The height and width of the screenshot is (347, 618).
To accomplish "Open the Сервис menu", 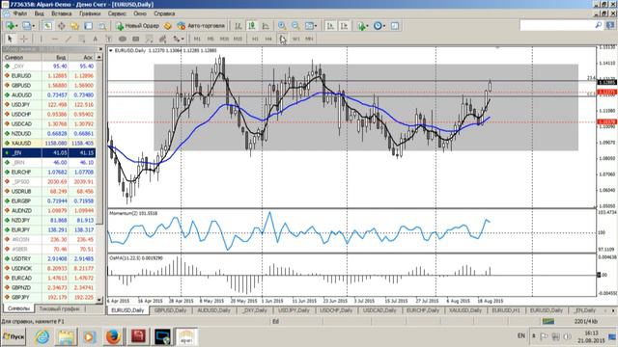I will pyautogui.click(x=117, y=13).
